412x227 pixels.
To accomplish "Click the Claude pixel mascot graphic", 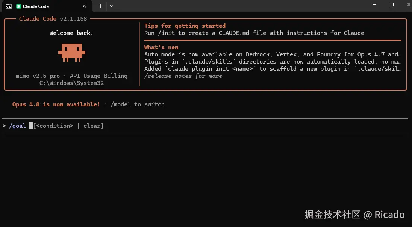I will (72, 53).
